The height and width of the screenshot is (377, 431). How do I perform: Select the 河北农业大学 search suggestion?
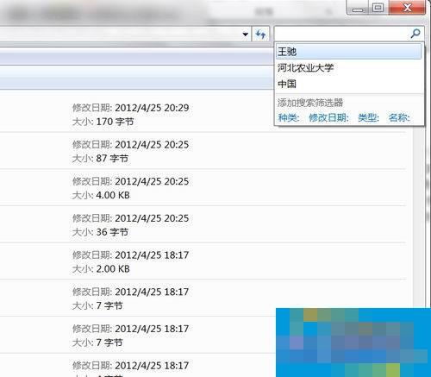point(349,68)
